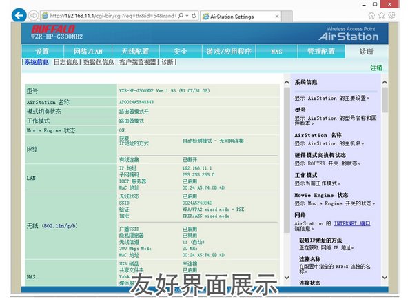Open the 诊断 sub-tab link
This screenshot has width=408, height=306.
(x=168, y=62)
